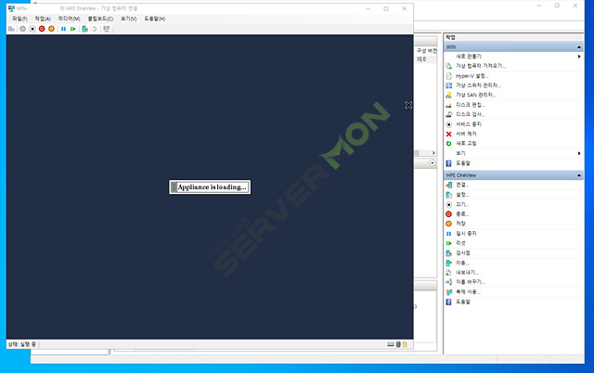Click the Checkpoint icon in VM toolbar
594x373 pixels.
click(x=84, y=29)
